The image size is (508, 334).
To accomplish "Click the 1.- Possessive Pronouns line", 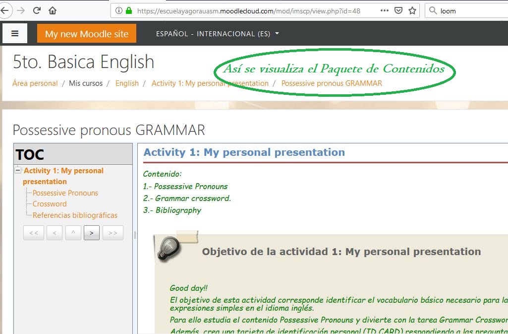I will [185, 187].
